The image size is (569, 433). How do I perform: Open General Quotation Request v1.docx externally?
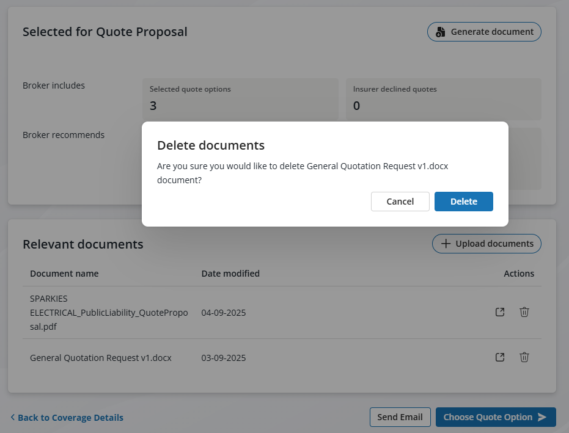[500, 357]
